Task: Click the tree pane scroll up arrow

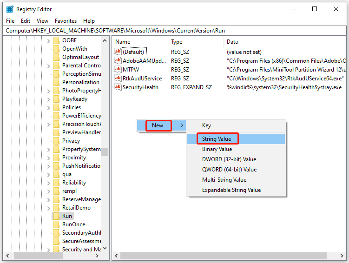Action: (x=105, y=40)
